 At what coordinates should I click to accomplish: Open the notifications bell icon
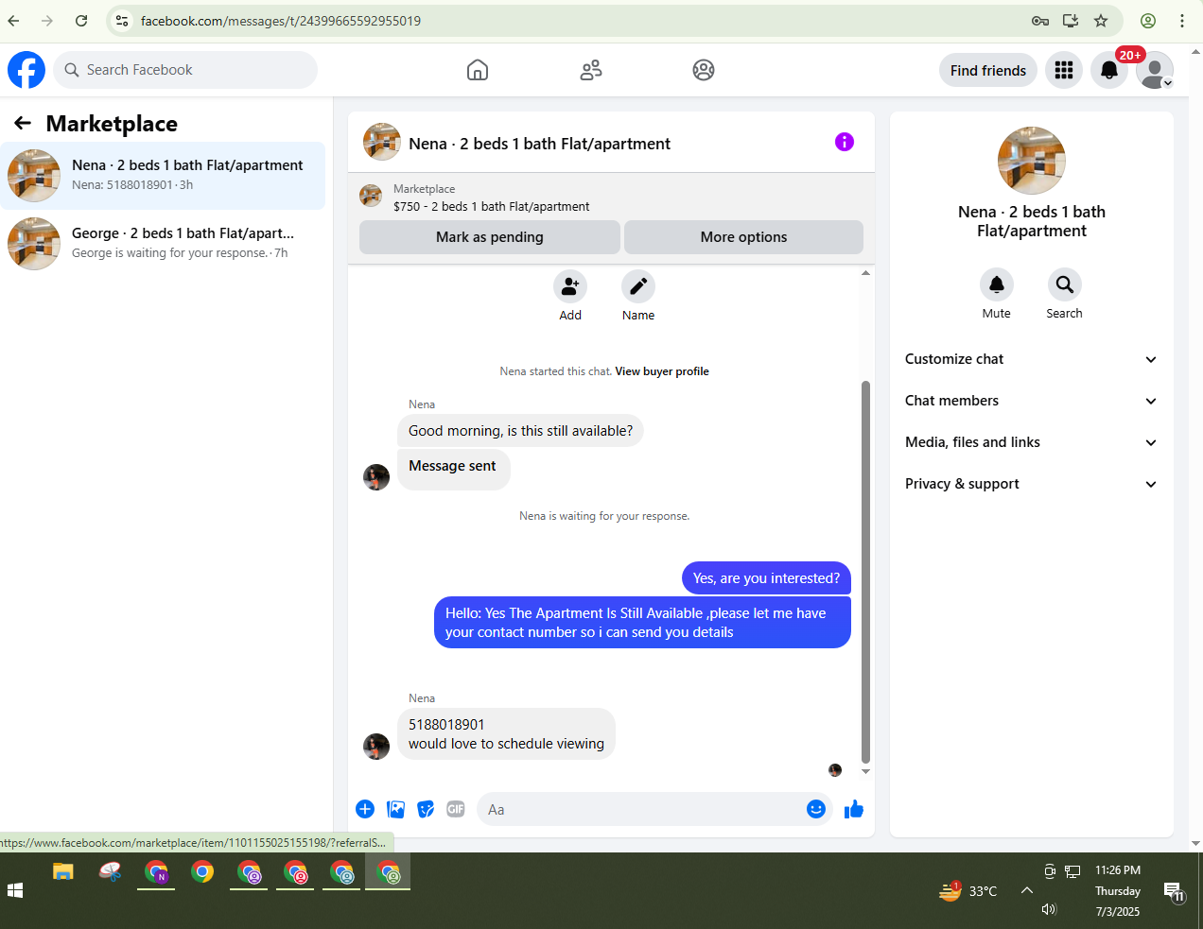(x=1109, y=70)
